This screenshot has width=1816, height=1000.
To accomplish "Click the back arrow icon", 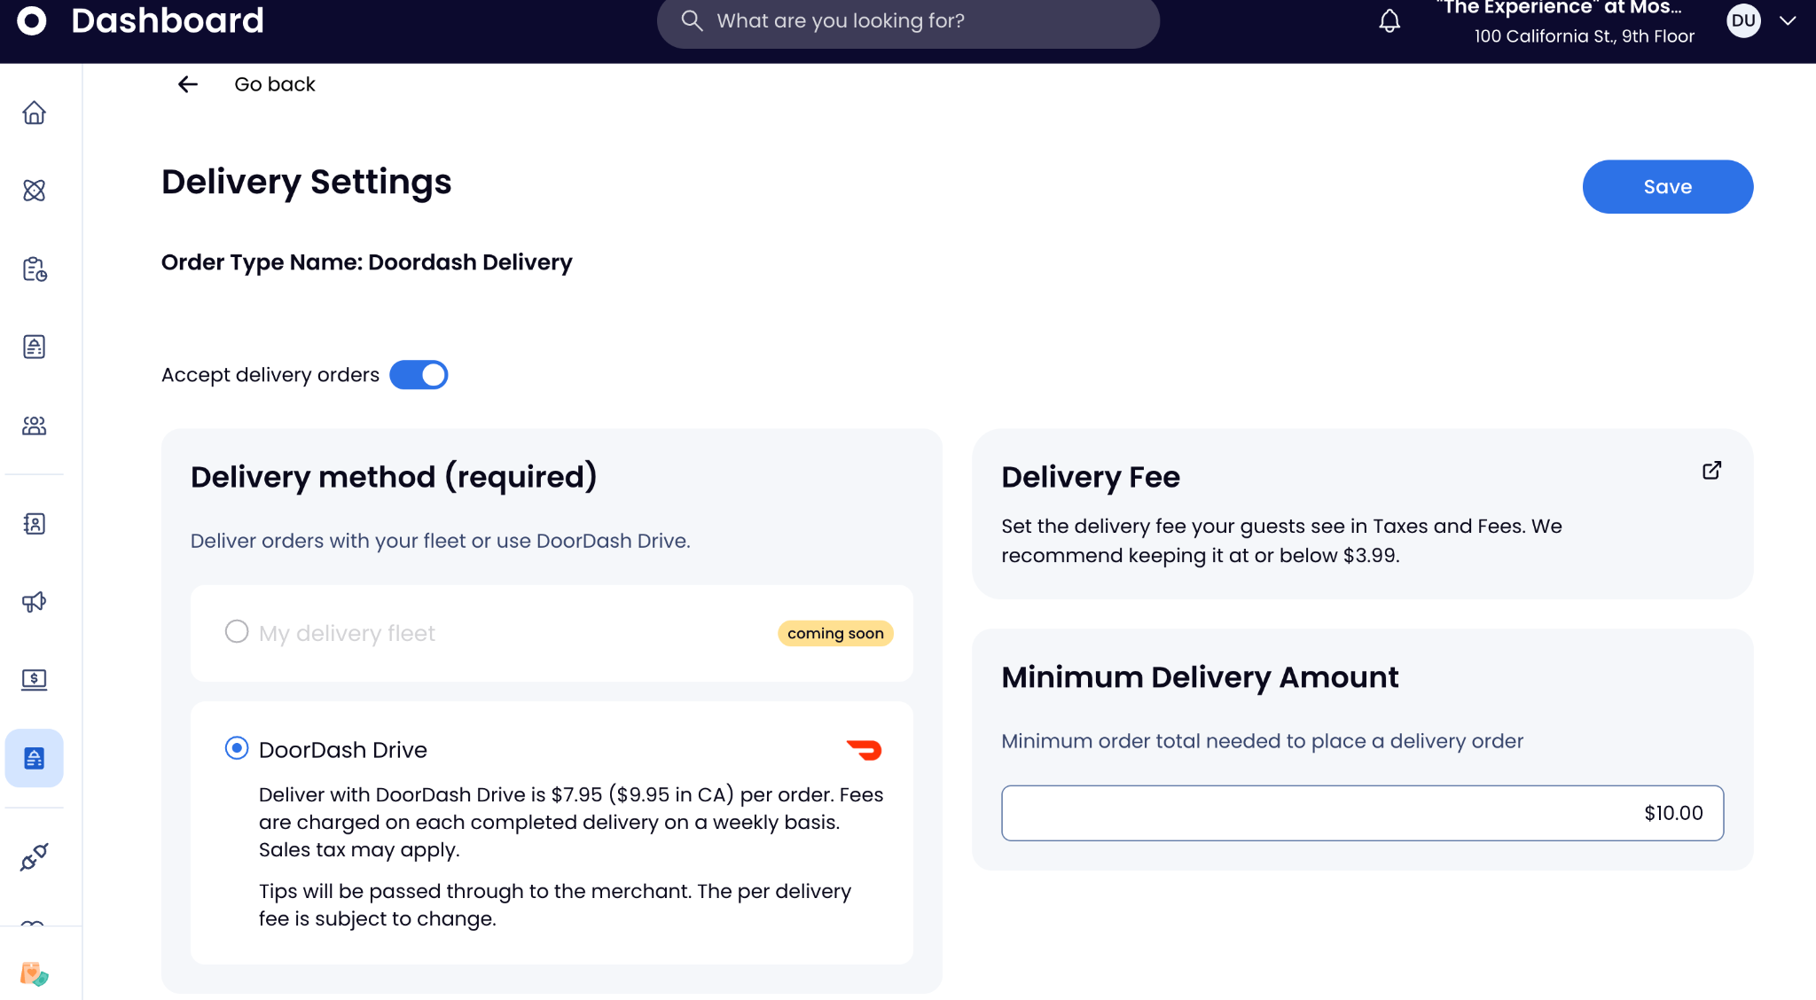I will click(187, 84).
